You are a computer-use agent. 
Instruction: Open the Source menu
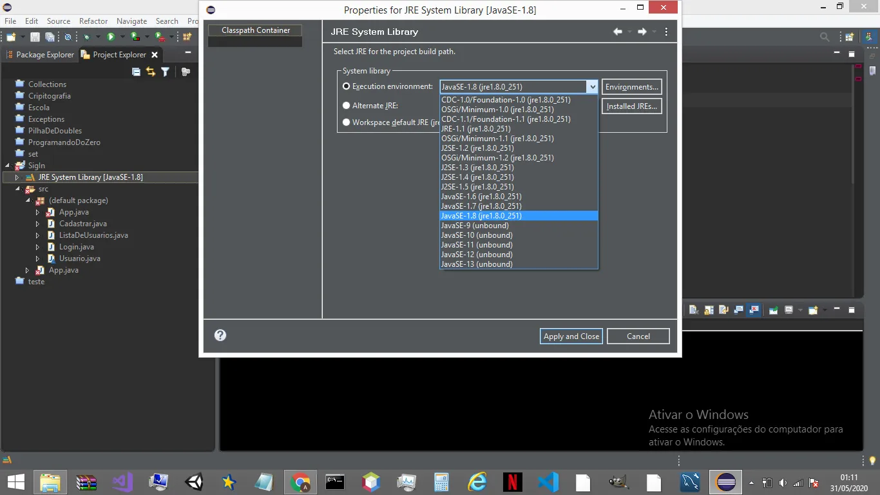[59, 21]
